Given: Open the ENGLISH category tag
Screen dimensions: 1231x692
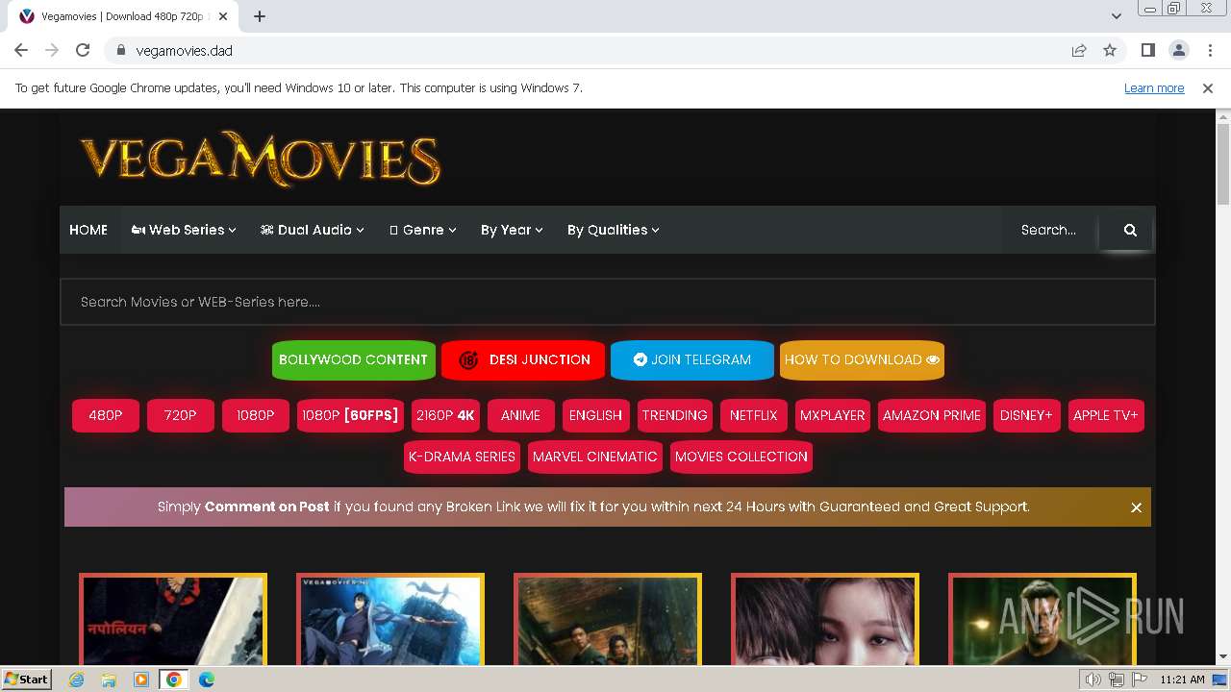Looking at the screenshot, I should click(x=596, y=415).
